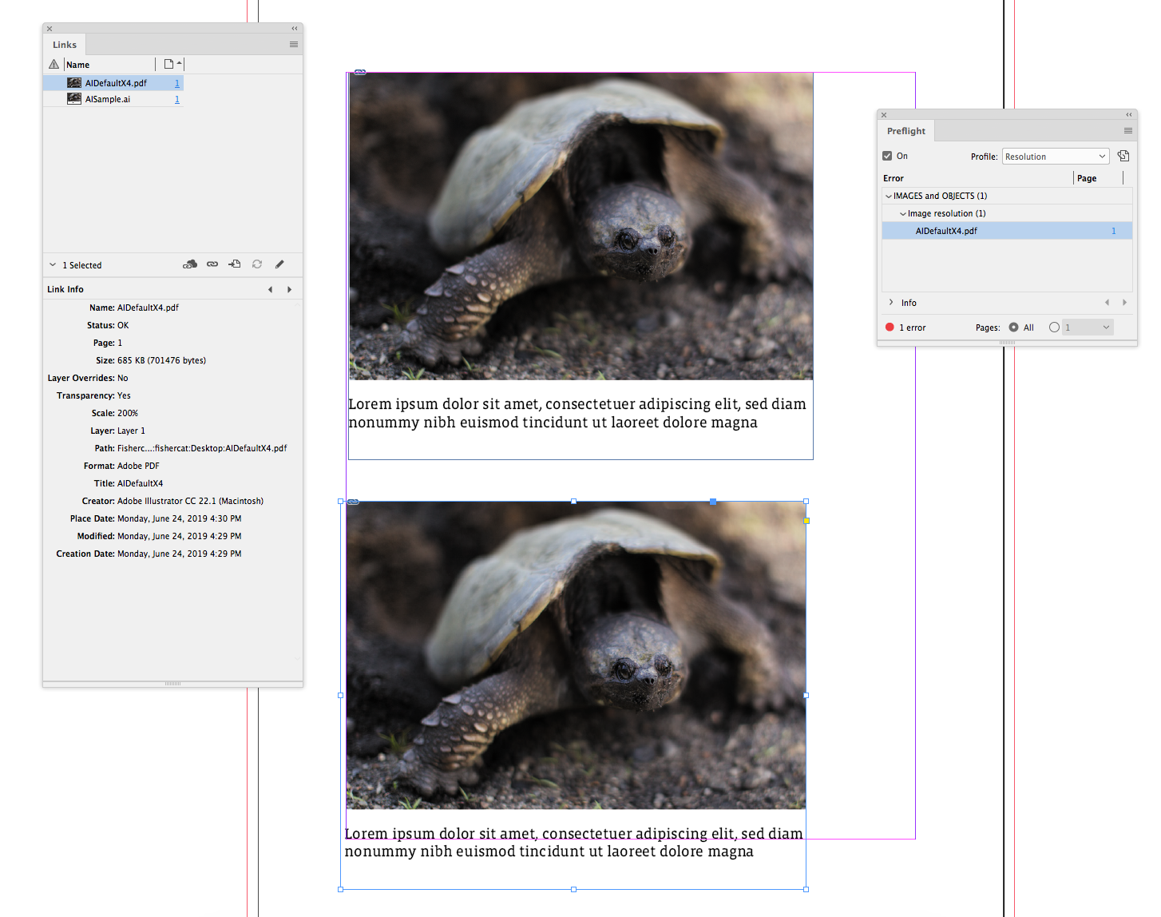1161x917 pixels.
Task: Collapse the 1 Selected Link Info disclosure
Action: (53, 265)
